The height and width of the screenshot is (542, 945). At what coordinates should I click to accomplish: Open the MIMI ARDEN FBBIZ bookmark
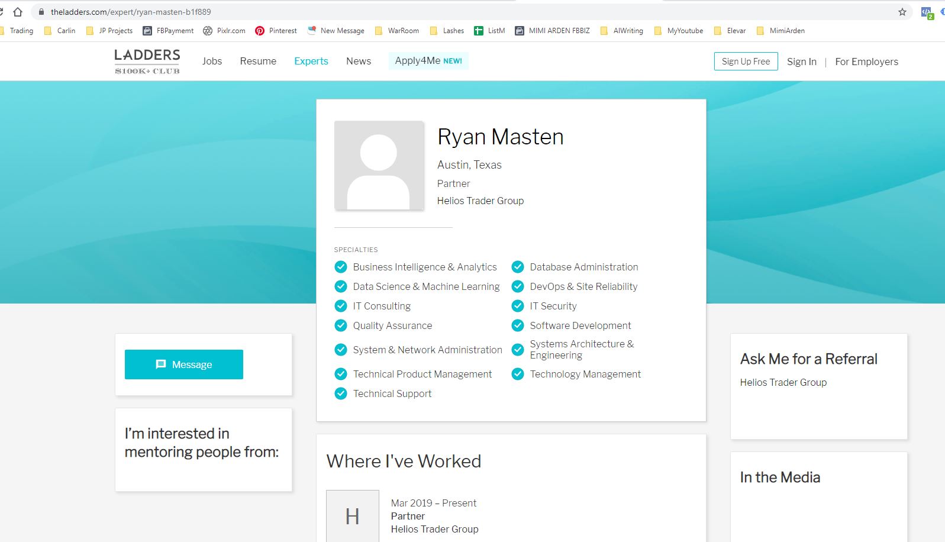(x=552, y=31)
